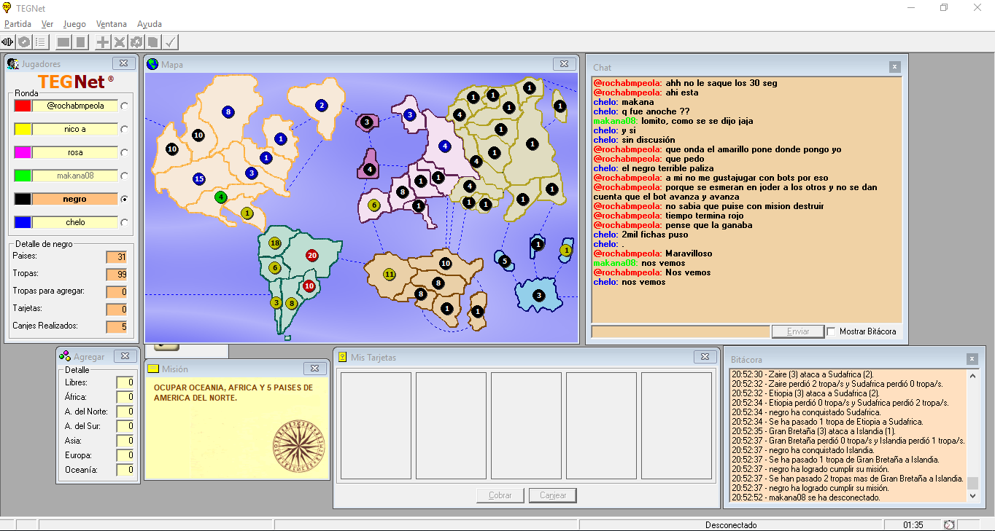Image resolution: width=995 pixels, height=531 pixels.
Task: Select the radio button beside chelo
Action: (x=124, y=222)
